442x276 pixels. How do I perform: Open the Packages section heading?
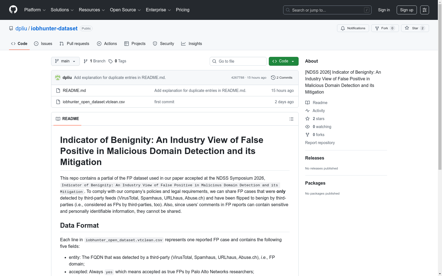click(x=315, y=183)
